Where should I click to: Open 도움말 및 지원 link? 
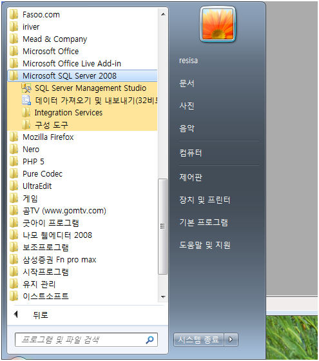tap(205, 245)
